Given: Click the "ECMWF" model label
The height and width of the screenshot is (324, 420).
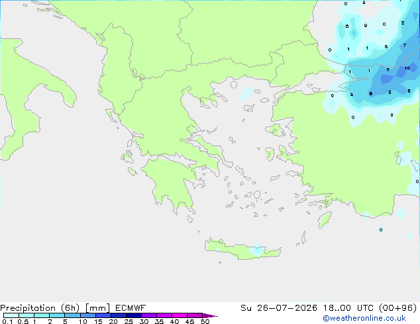Looking at the screenshot, I should (x=131, y=308).
